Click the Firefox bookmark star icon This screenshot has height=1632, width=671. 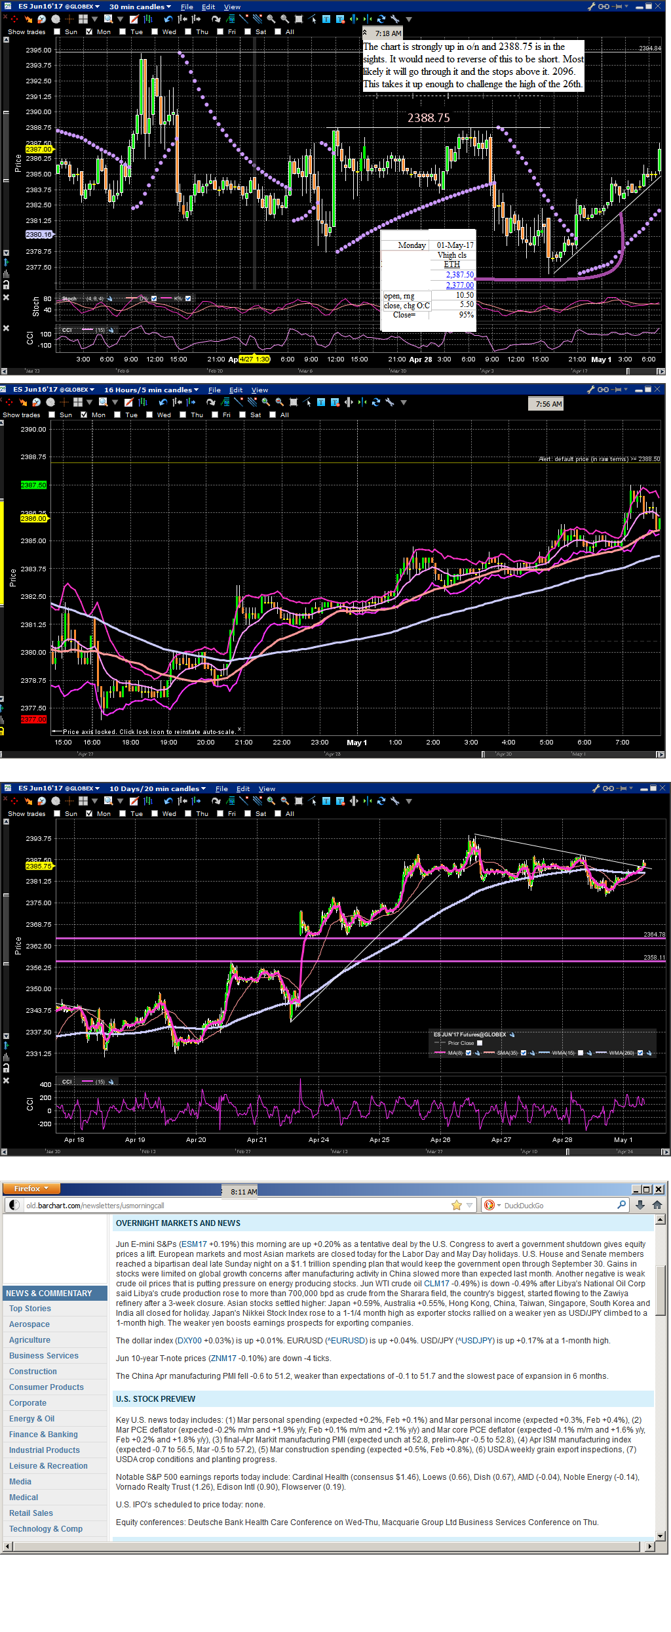[x=457, y=1205]
